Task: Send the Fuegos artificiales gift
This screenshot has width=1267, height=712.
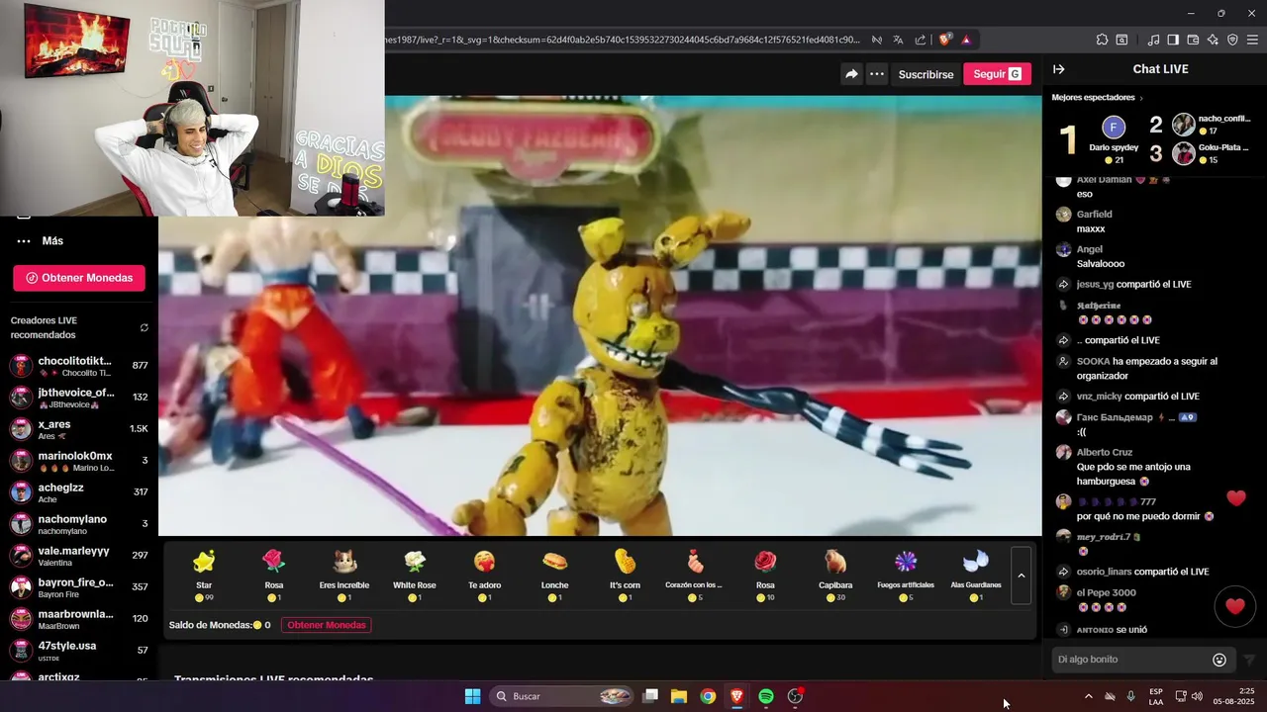Action: pyautogui.click(x=906, y=575)
